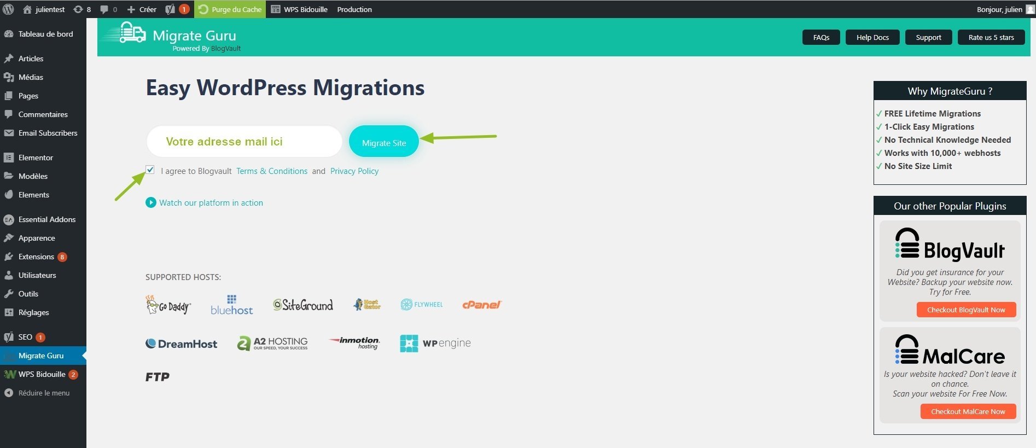The height and width of the screenshot is (448, 1036).
Task: Click the MalCare plugin logo
Action: pos(950,350)
